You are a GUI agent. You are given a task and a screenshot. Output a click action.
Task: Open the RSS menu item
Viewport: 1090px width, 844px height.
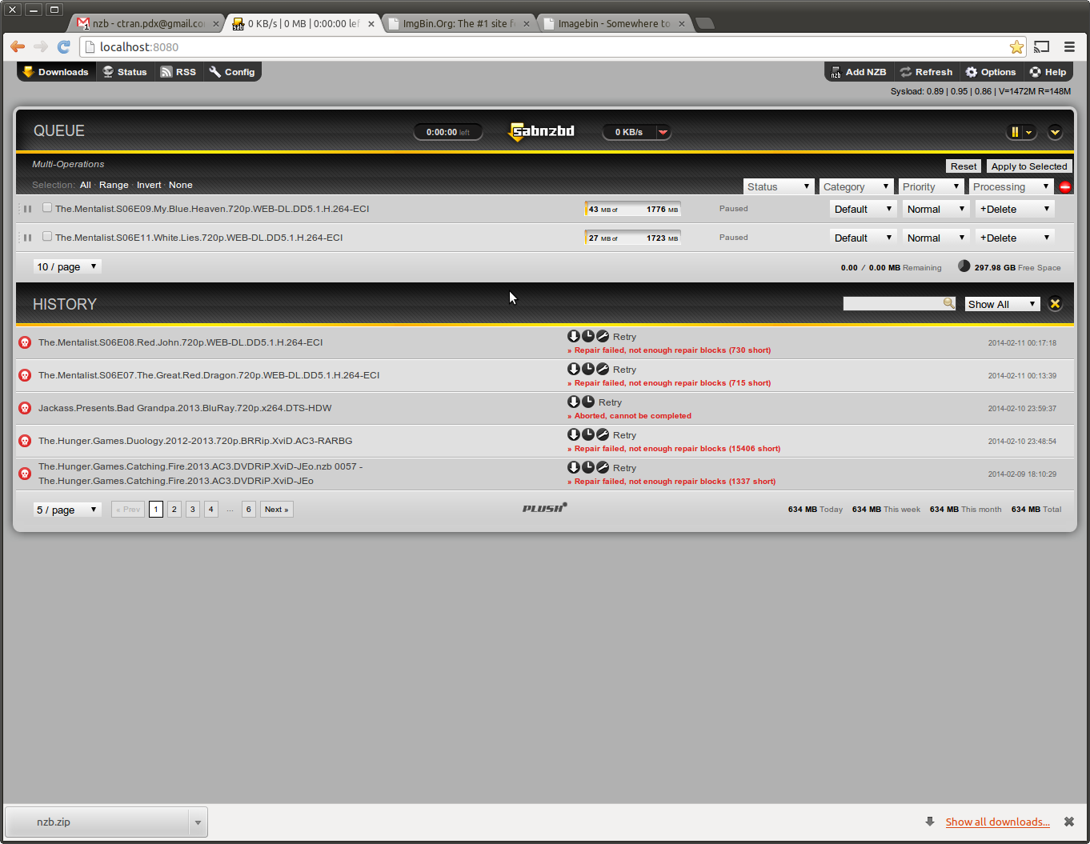tap(178, 72)
